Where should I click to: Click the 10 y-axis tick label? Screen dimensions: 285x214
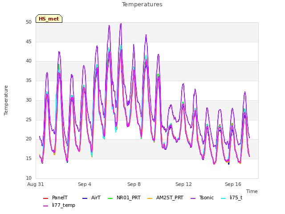click(x=28, y=178)
